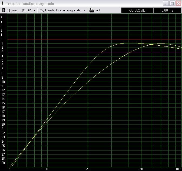Viewport: 182px width, 171px height.
Task: Click the 20 label on the frequency axis
Action: pyautogui.click(x=88, y=169)
